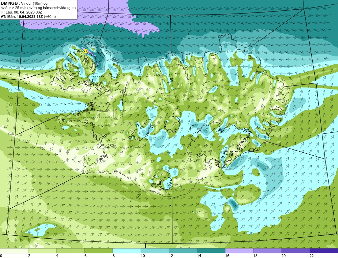This screenshot has width=338, height=258.
Task: Select the 16-18 m/s lavender legend swatch
Action: [239, 251]
